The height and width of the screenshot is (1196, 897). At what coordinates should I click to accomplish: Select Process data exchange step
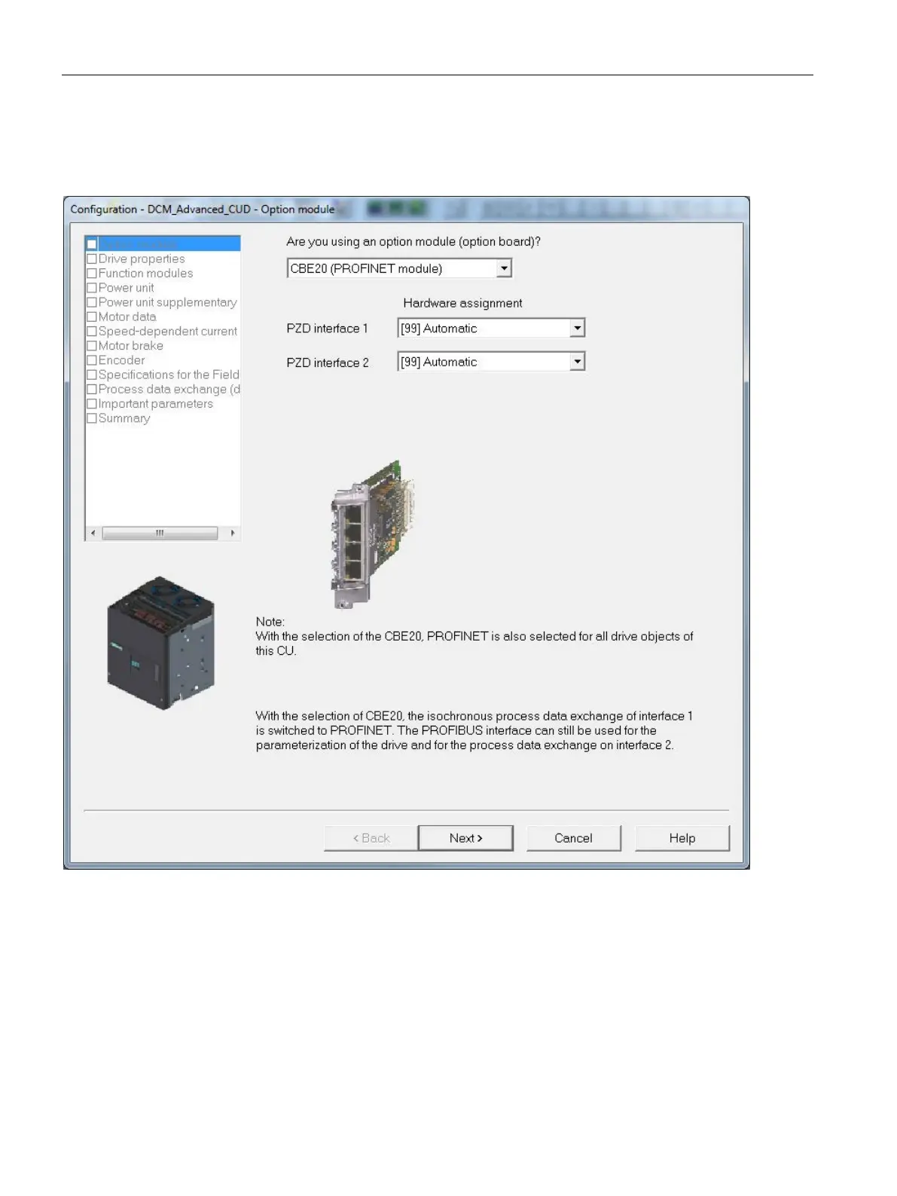169,389
